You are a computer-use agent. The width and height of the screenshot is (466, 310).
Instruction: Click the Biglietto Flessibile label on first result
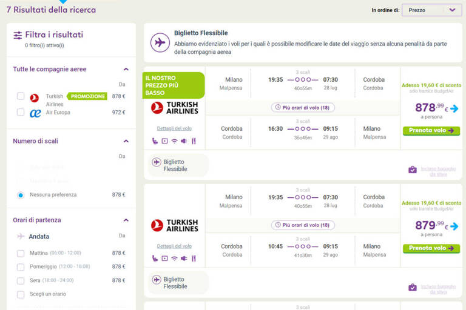tap(175, 165)
